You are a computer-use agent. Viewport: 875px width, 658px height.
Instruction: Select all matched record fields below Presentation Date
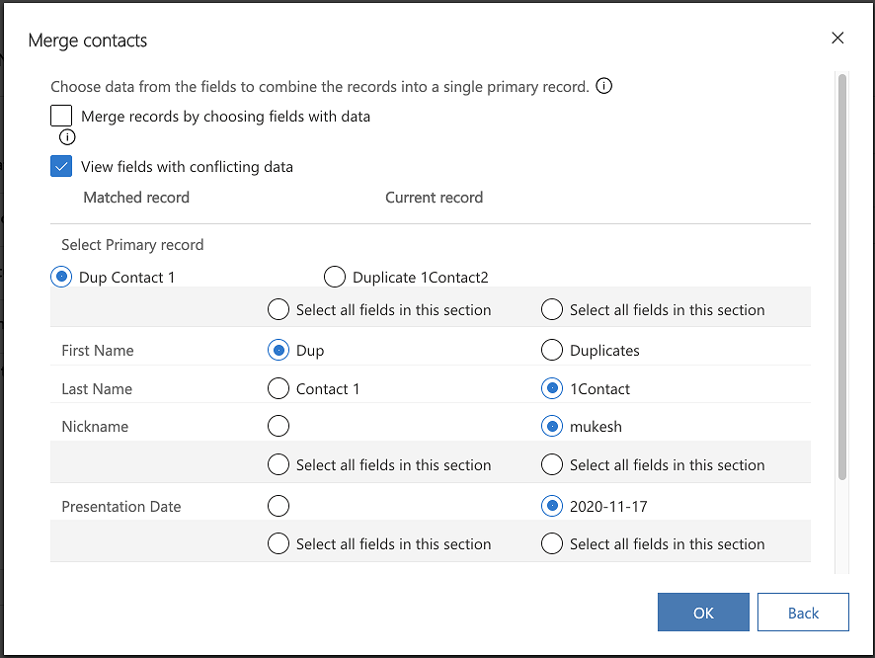tap(278, 544)
